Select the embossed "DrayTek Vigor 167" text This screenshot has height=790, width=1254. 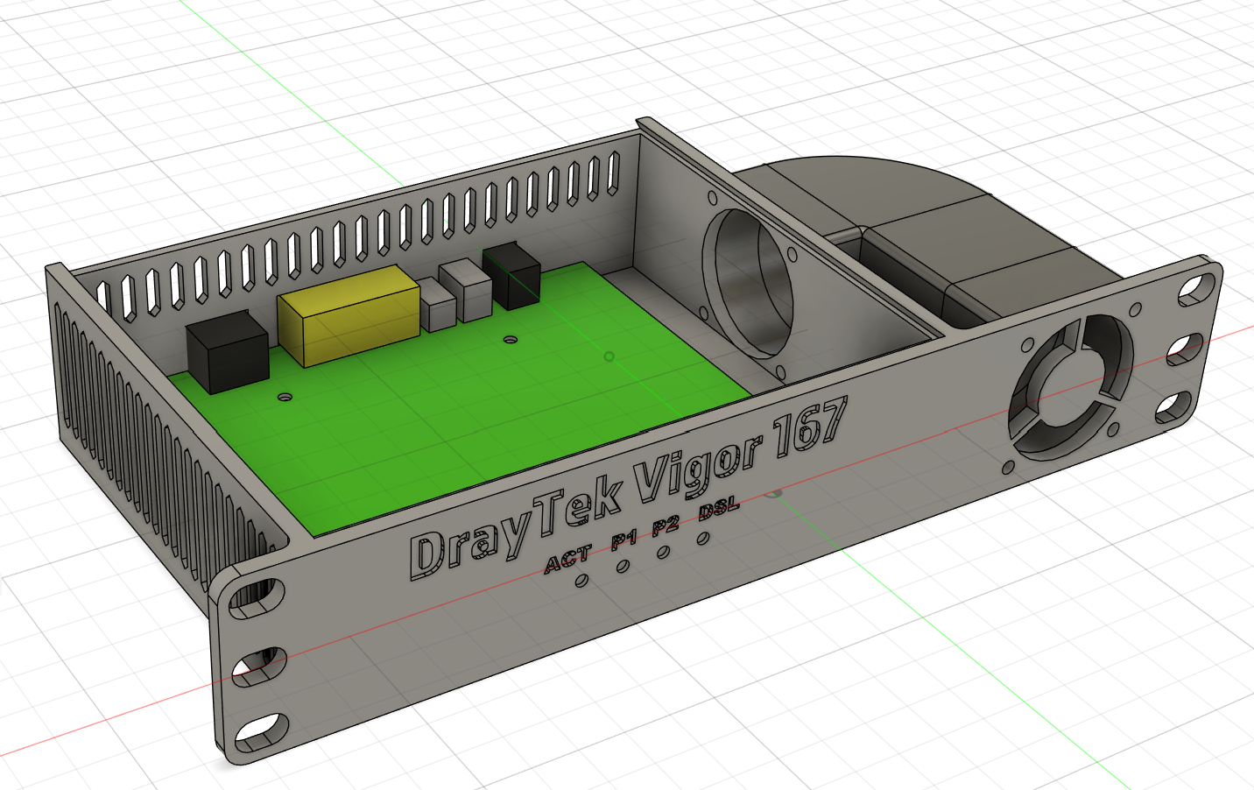629,487
